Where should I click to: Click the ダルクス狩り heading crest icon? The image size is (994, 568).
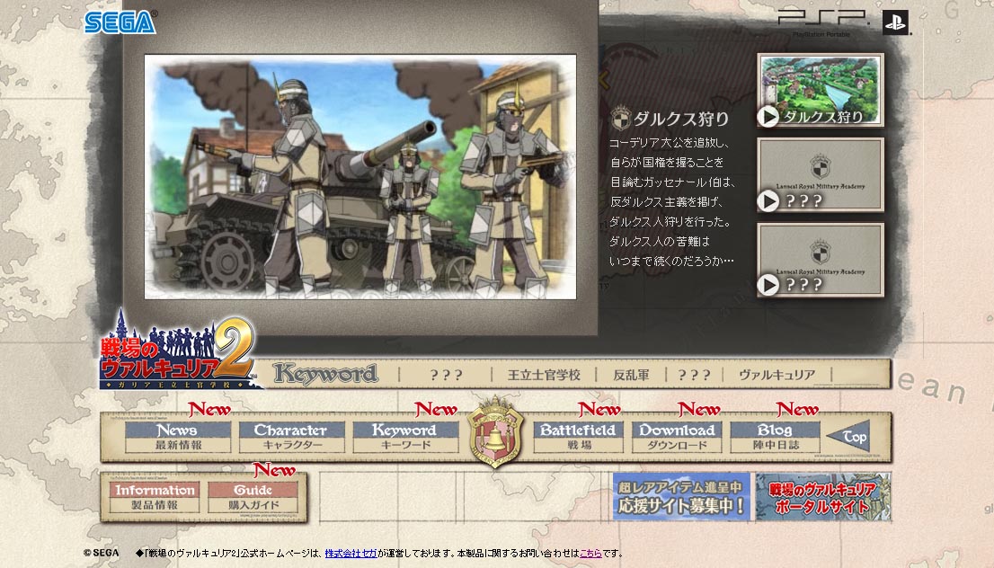pyautogui.click(x=621, y=119)
